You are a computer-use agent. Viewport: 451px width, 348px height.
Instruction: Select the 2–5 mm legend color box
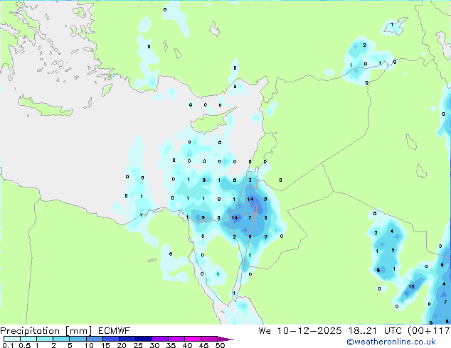click(61, 339)
